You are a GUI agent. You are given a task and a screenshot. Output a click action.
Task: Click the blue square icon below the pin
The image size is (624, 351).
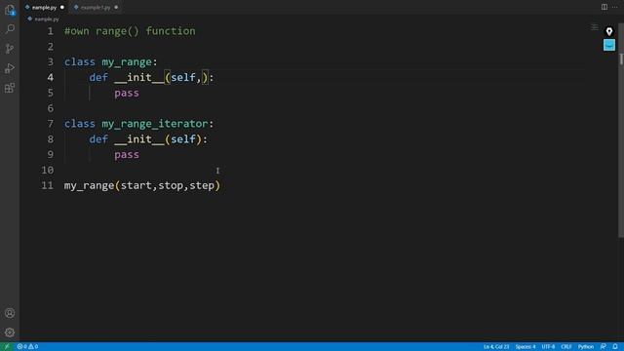(609, 45)
